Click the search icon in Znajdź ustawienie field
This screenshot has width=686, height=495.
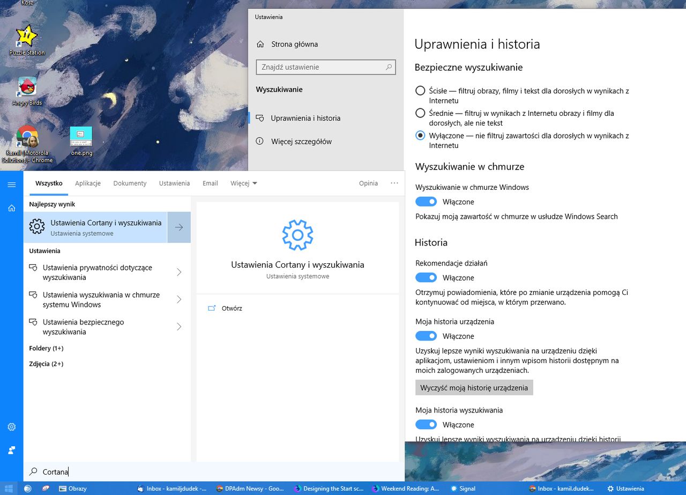click(x=389, y=67)
